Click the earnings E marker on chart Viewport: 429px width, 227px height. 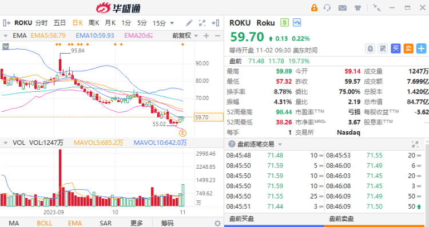tap(182, 133)
